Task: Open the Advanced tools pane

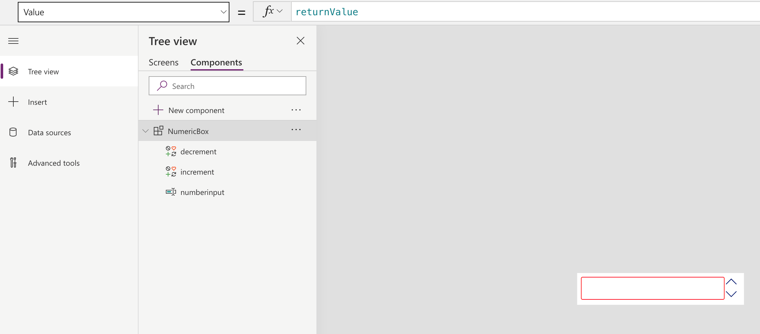Action: (69, 163)
